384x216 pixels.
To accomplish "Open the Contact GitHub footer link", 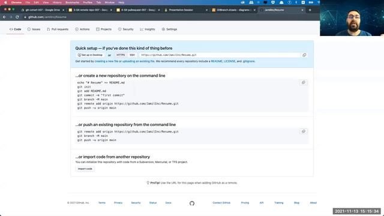I will [221, 203].
